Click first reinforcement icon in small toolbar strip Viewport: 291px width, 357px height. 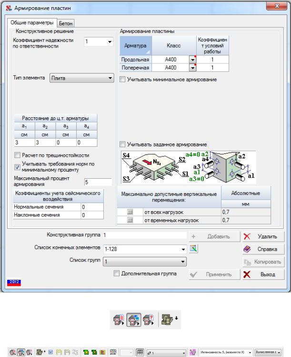tap(13, 352)
